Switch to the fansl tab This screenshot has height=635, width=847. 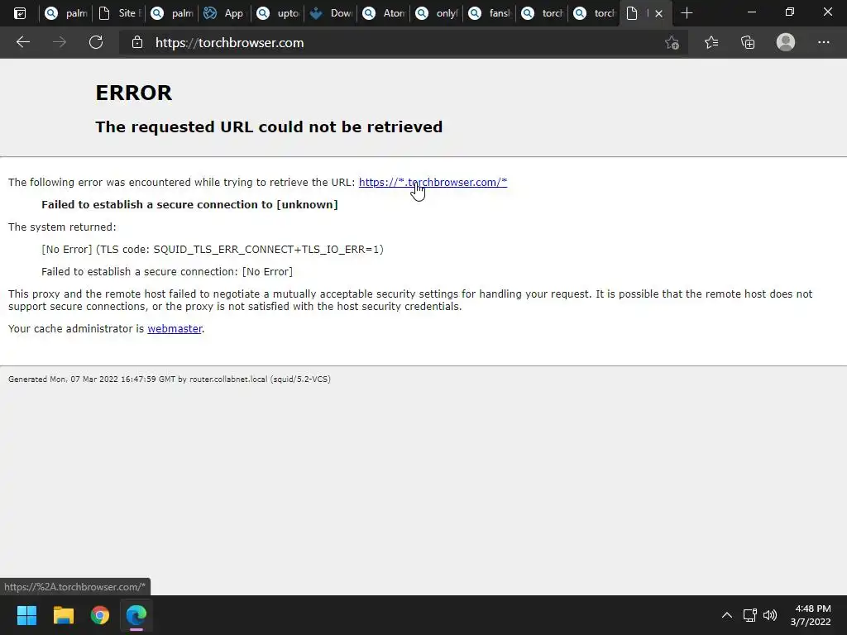pos(488,13)
